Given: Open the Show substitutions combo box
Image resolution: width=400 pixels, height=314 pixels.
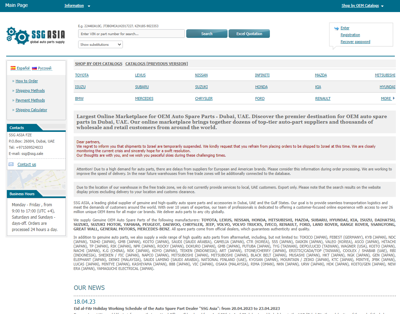Looking at the screenshot, I should pyautogui.click(x=101, y=44).
